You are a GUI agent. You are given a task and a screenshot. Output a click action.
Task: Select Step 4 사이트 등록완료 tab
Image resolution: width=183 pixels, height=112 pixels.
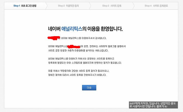[x=156, y=6]
